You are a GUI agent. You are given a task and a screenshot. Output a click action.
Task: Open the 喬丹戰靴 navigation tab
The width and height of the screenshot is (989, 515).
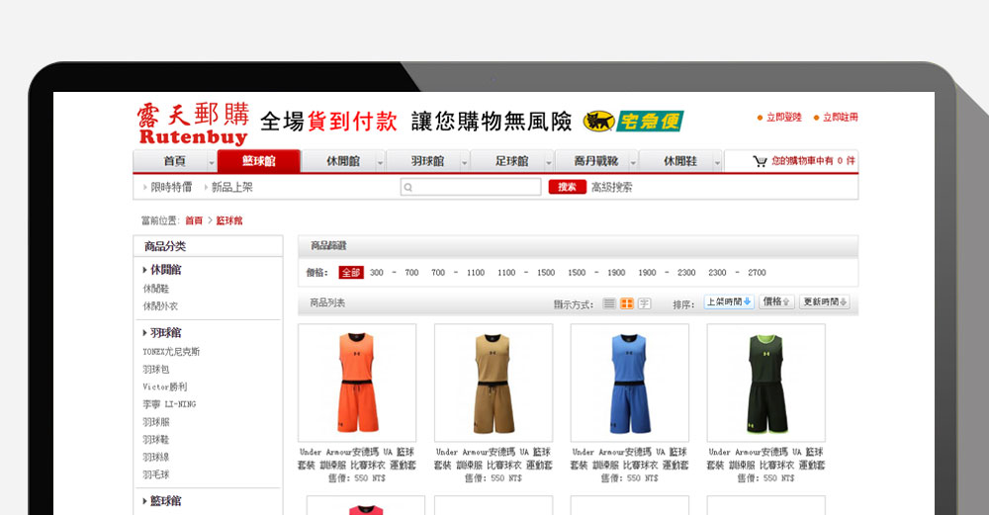(596, 161)
